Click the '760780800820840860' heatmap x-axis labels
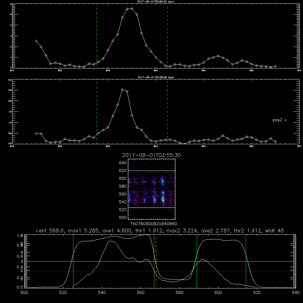Screen dimensions: 303x303 (153, 224)
